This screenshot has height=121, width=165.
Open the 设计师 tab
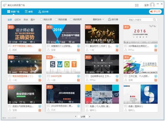tap(43, 12)
